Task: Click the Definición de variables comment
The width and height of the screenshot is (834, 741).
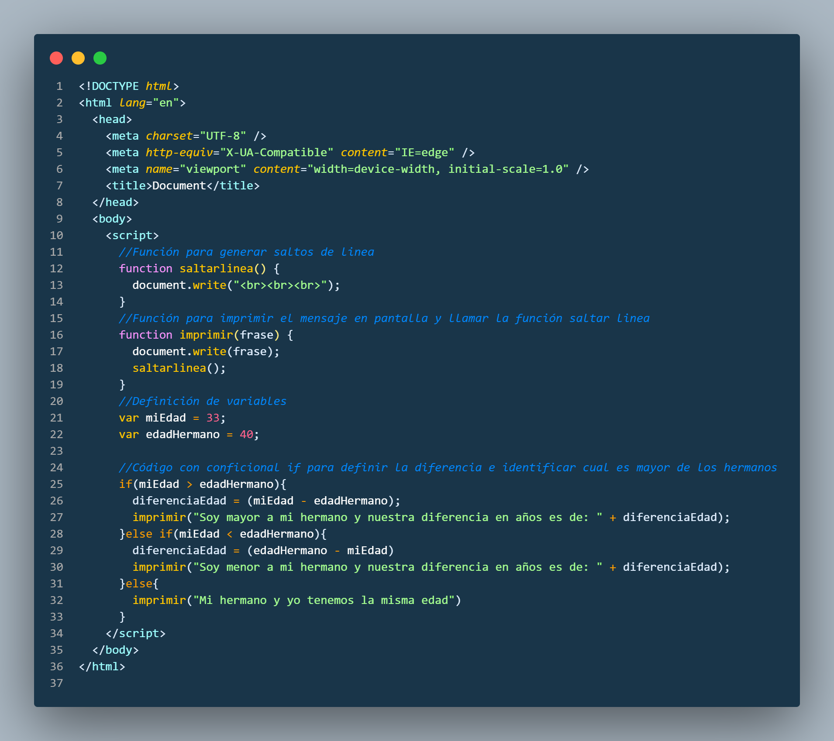Action: [203, 401]
